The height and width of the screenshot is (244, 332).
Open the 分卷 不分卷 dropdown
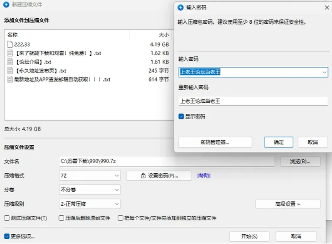90,190
